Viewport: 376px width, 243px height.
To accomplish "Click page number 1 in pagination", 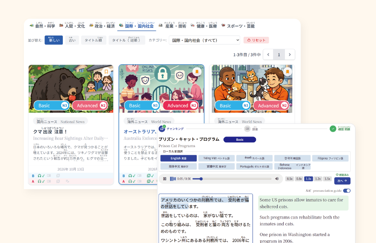I will pyautogui.click(x=279, y=54).
